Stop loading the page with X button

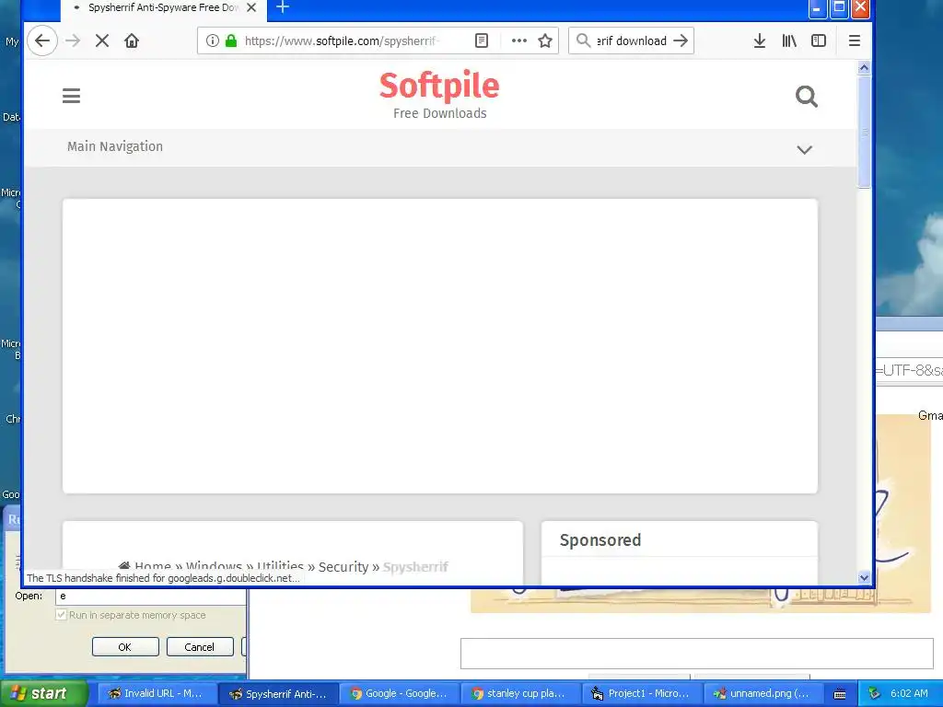pos(102,41)
